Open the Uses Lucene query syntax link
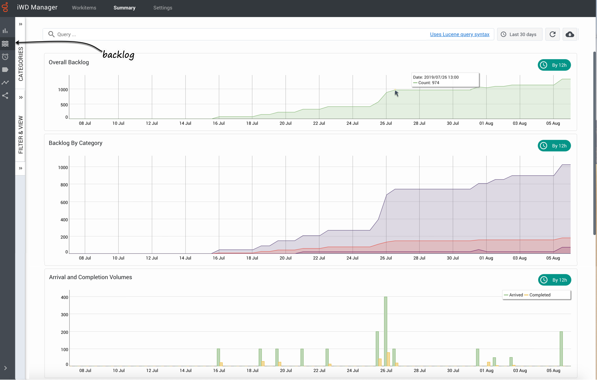 click(x=459, y=34)
